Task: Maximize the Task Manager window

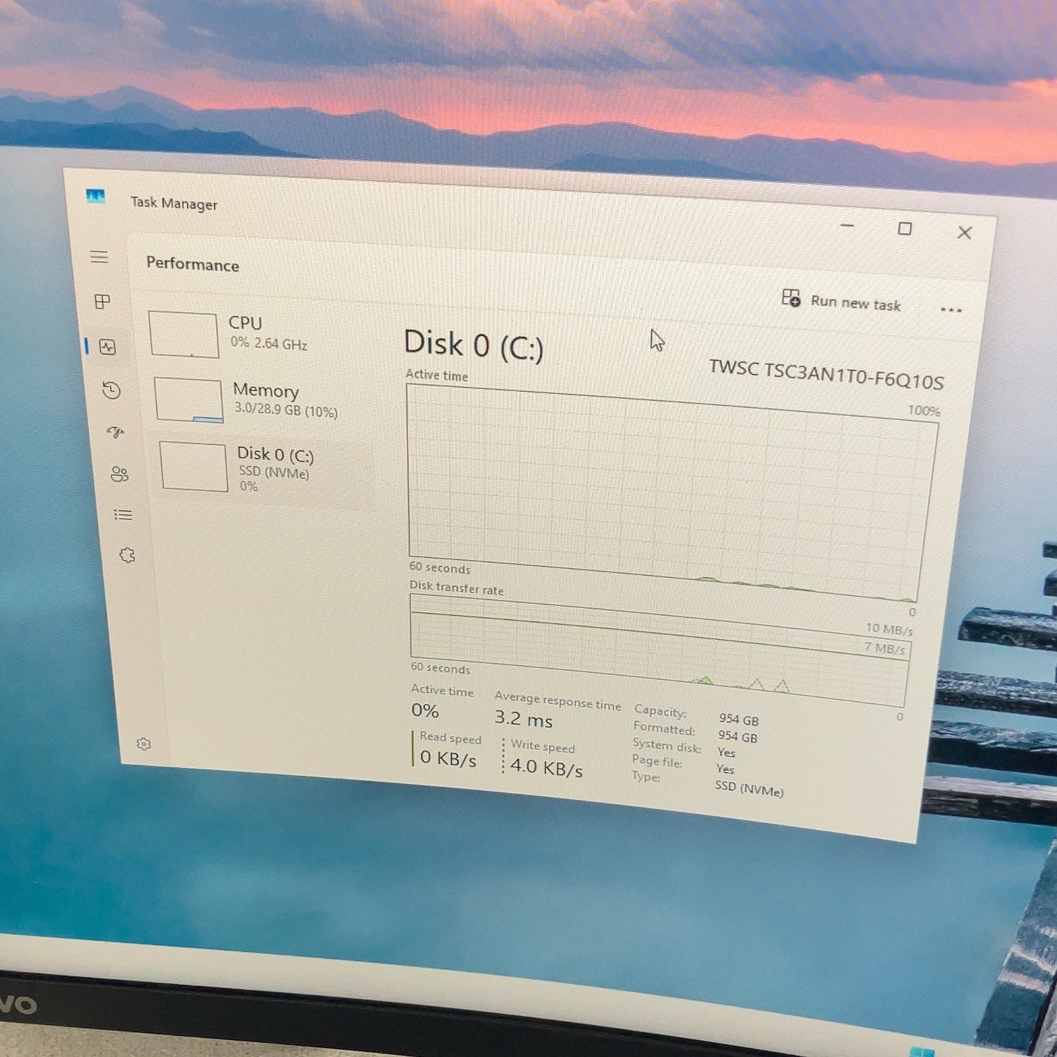Action: tap(905, 228)
